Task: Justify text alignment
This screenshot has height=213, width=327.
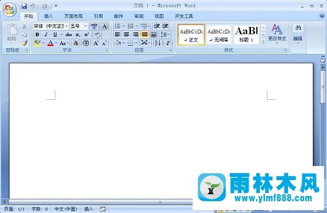Action: pyautogui.click(x=144, y=35)
